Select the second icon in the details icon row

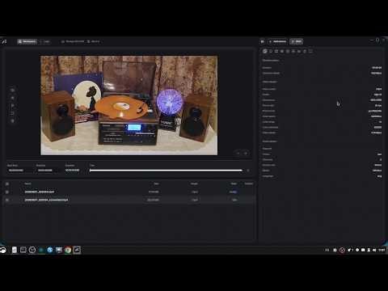(x=271, y=51)
